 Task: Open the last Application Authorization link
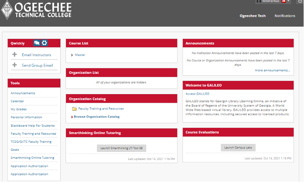coord(29,174)
